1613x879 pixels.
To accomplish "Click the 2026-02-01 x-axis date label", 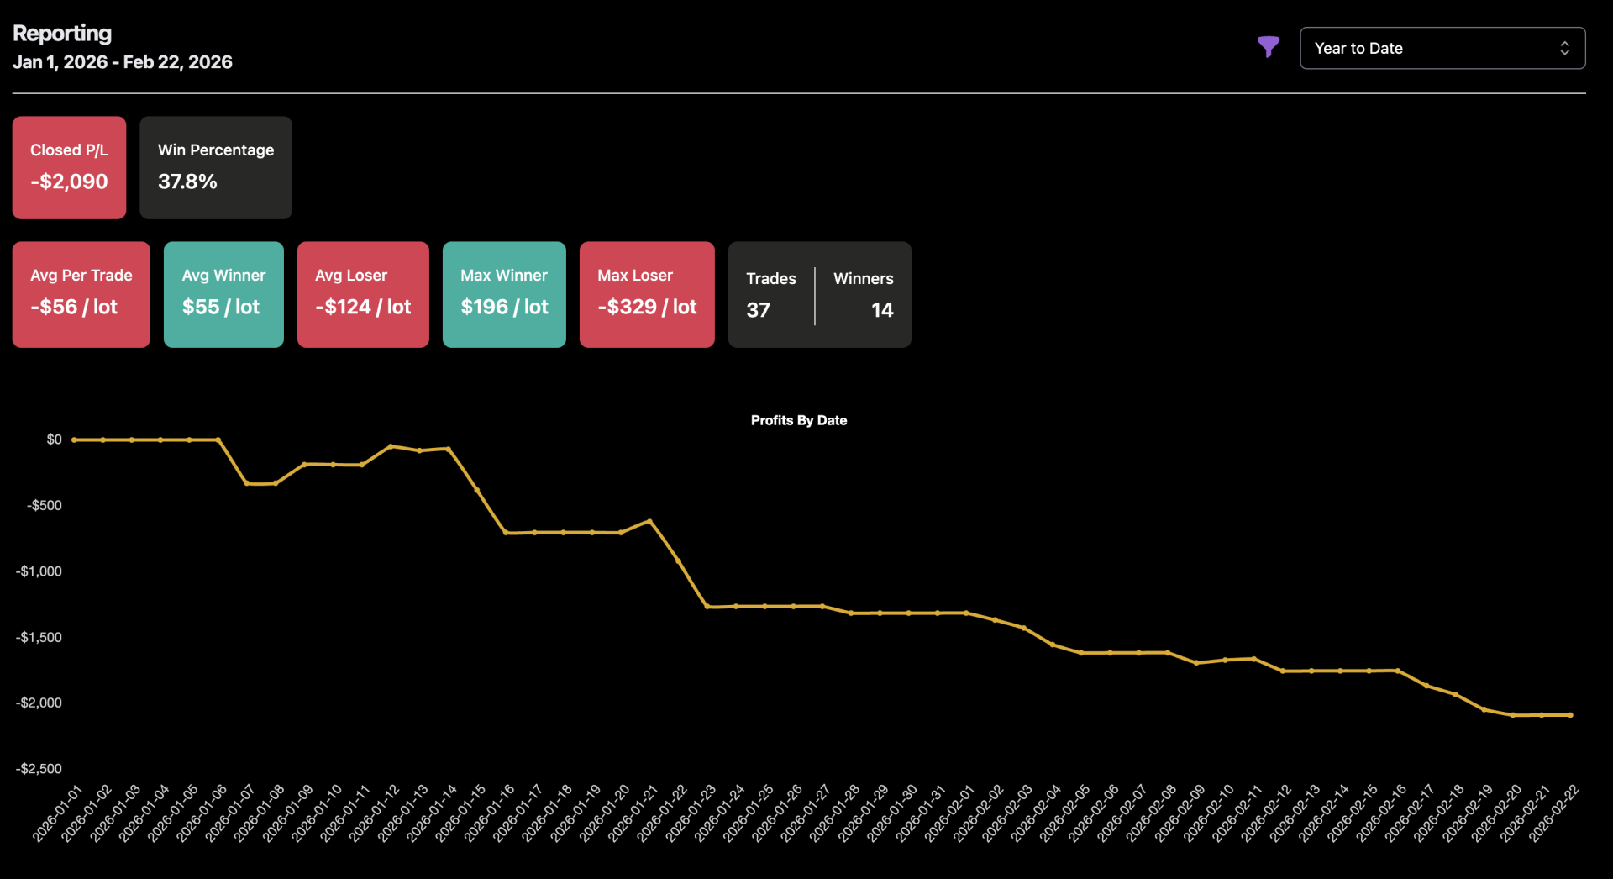I will 951,812.
